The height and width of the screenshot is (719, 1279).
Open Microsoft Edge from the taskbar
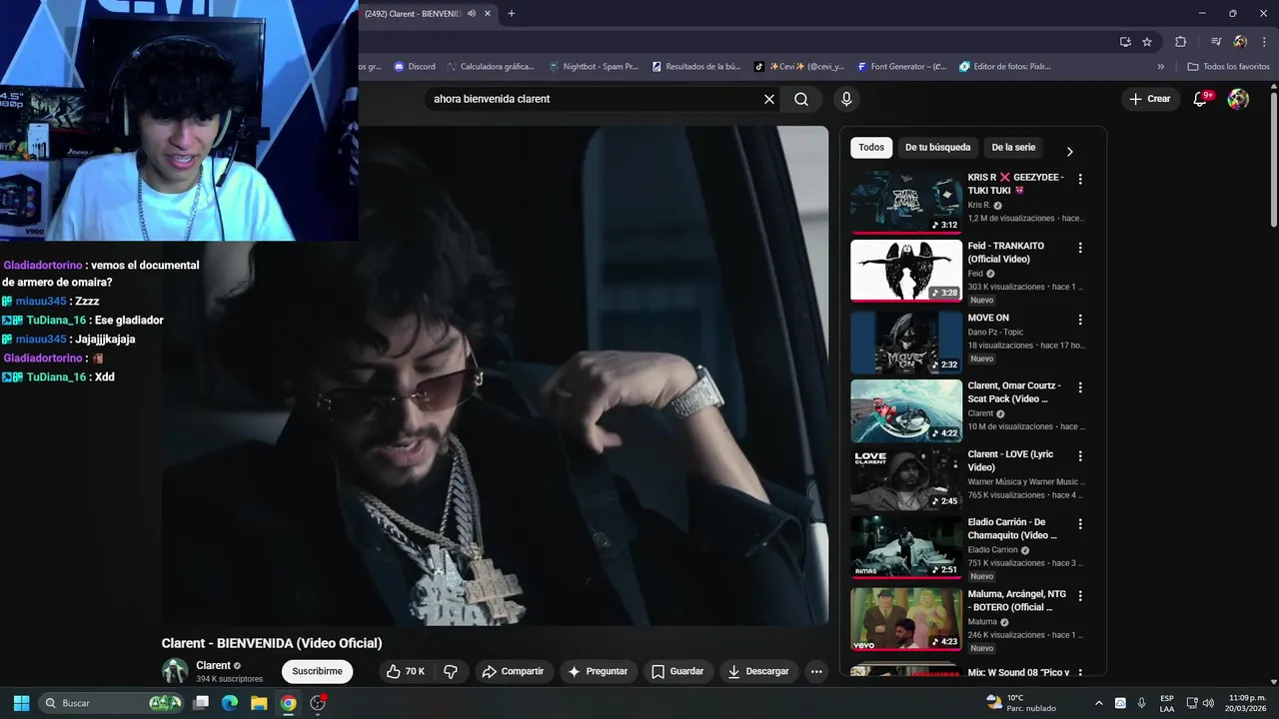[230, 703]
